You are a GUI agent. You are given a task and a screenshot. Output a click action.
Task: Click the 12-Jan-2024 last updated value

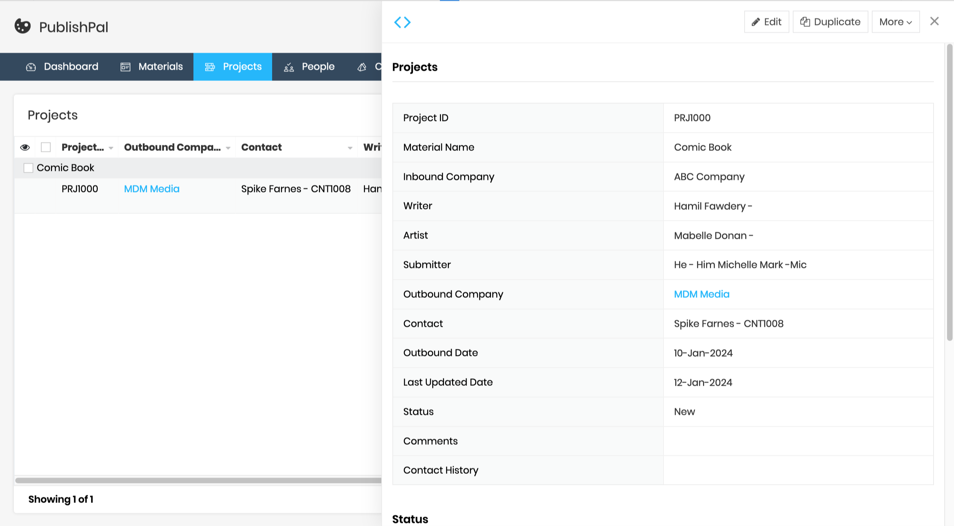point(703,383)
